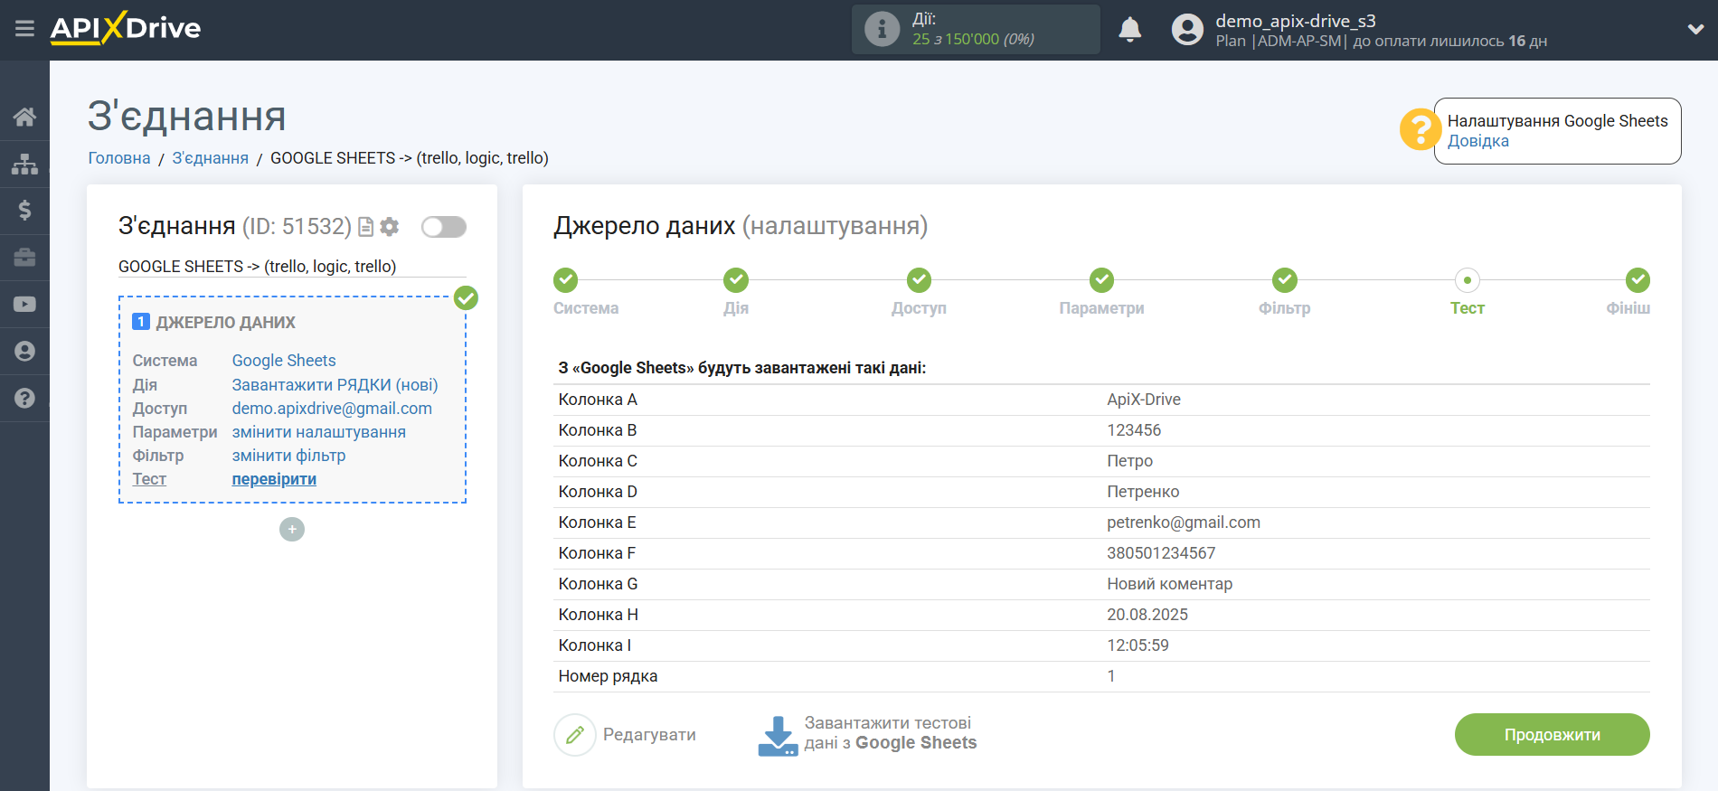This screenshot has width=1718, height=791.
Task: Click the Редагувати pencil icon
Action: (575, 735)
